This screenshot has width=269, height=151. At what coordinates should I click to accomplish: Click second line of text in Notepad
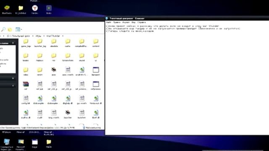pos(173,29)
